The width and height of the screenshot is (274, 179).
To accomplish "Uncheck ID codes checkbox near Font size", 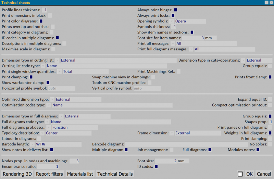I will pos(156,166).
